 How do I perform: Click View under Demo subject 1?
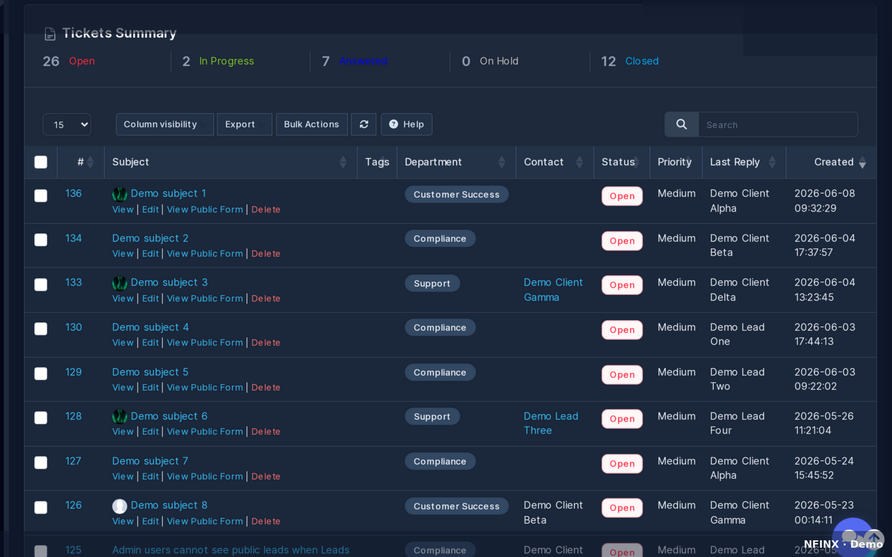123,210
